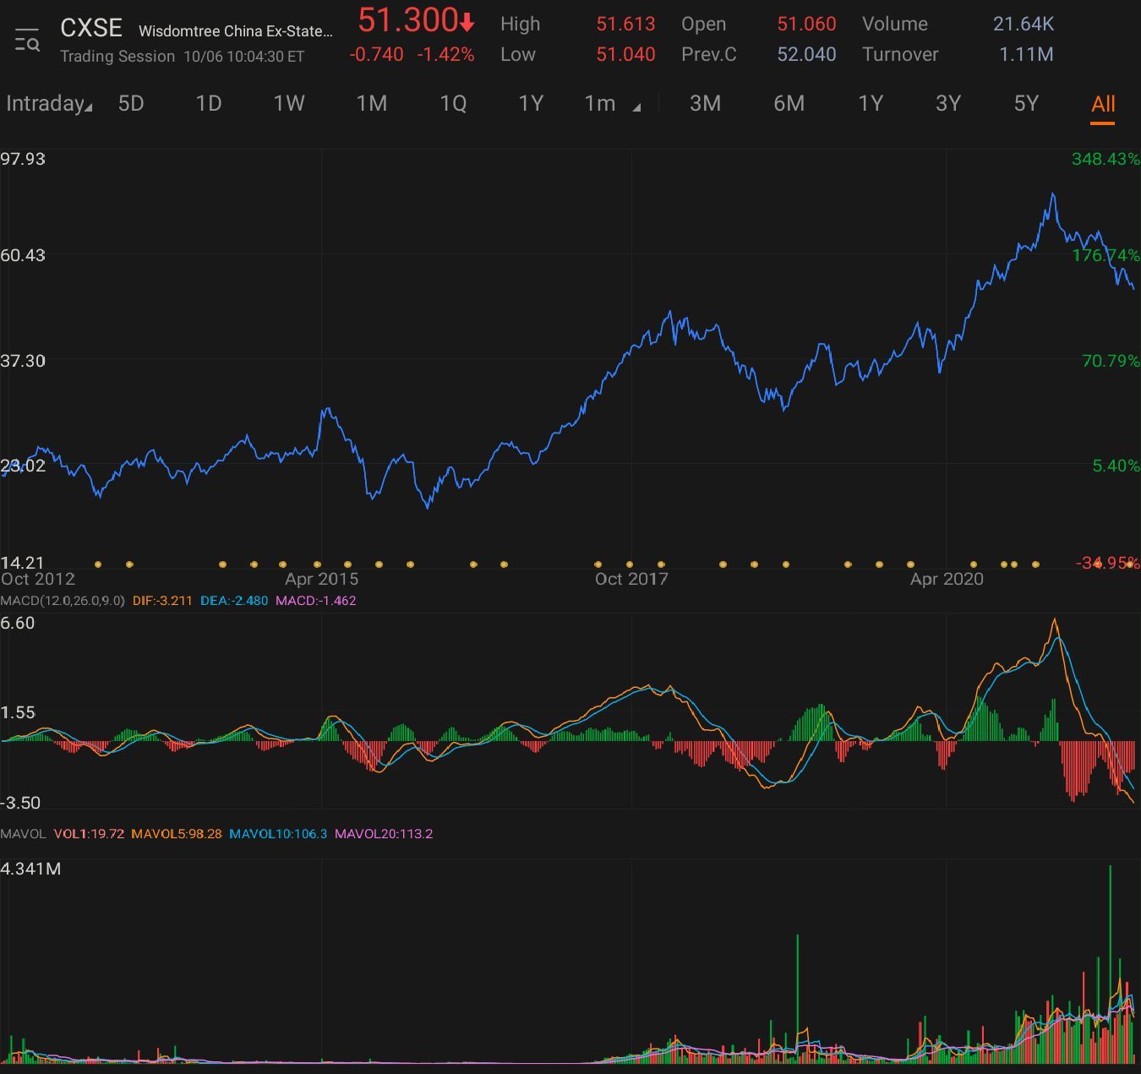Tap the 4.341M volume scale label

click(x=31, y=869)
